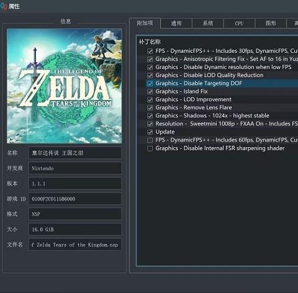Select the Graphics - Remove Lens Flare text
This screenshot has width=298, height=293.
click(x=194, y=107)
